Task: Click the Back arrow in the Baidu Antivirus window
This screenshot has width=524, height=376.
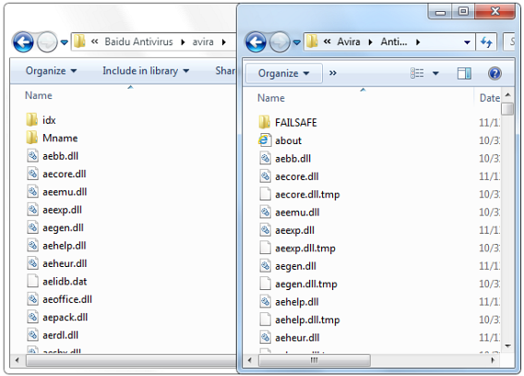Action: click(23, 42)
